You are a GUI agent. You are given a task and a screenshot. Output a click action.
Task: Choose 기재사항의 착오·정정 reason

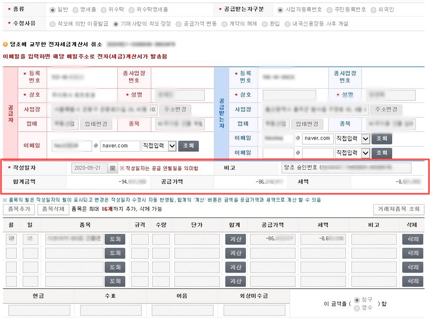tap(116, 24)
